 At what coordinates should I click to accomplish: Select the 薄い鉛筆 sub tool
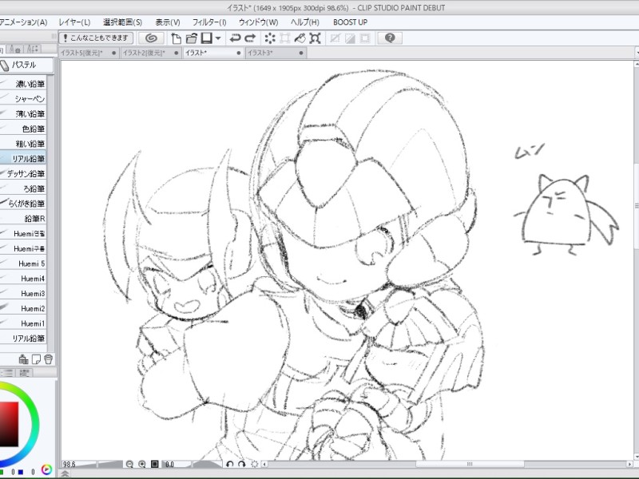(x=23, y=114)
